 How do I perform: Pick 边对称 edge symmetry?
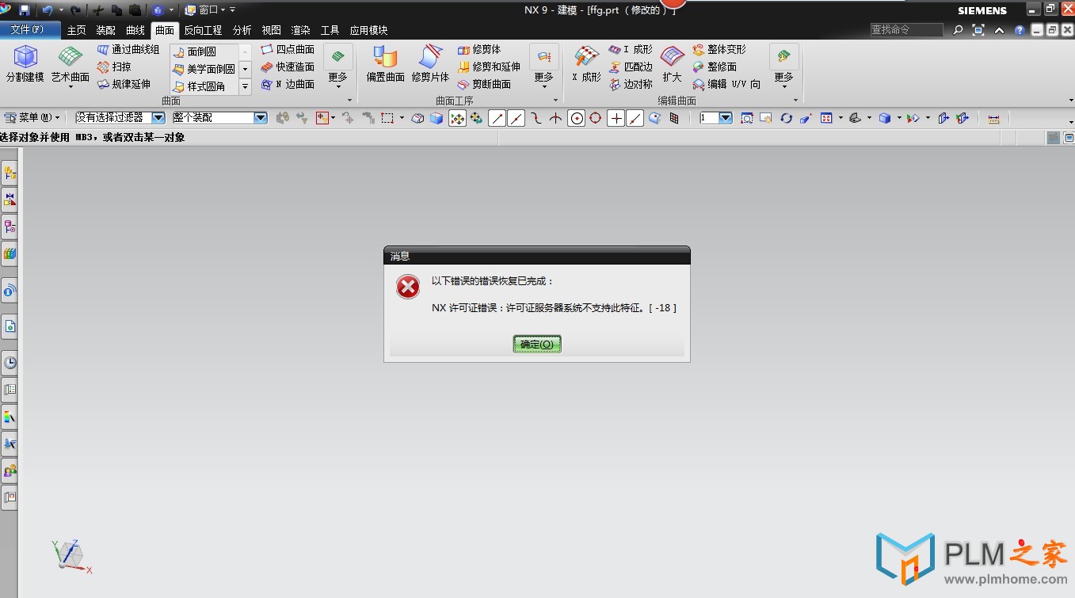point(631,84)
